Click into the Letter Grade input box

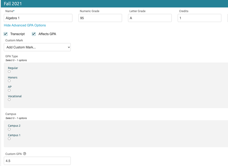pos(150,18)
